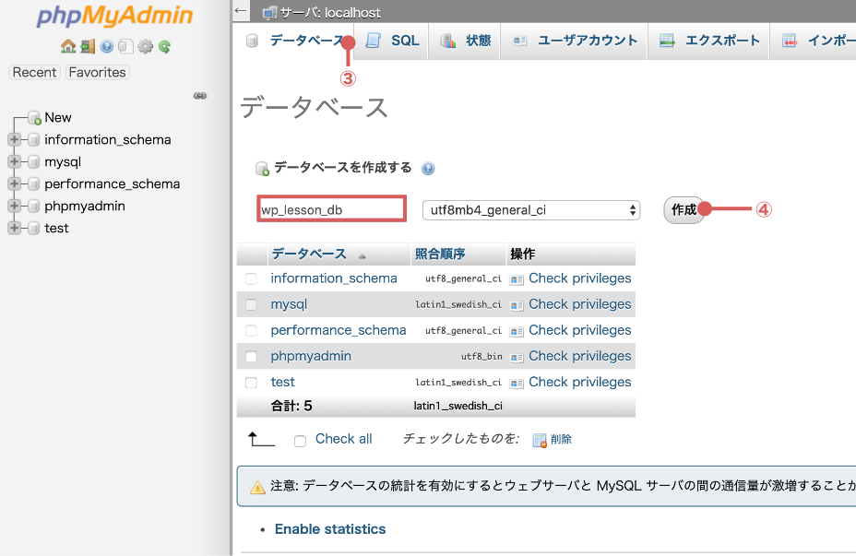
Task: Enable the Check all checkbox
Action: click(x=300, y=441)
